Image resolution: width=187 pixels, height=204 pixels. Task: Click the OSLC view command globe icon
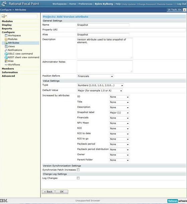click(x=6, y=54)
